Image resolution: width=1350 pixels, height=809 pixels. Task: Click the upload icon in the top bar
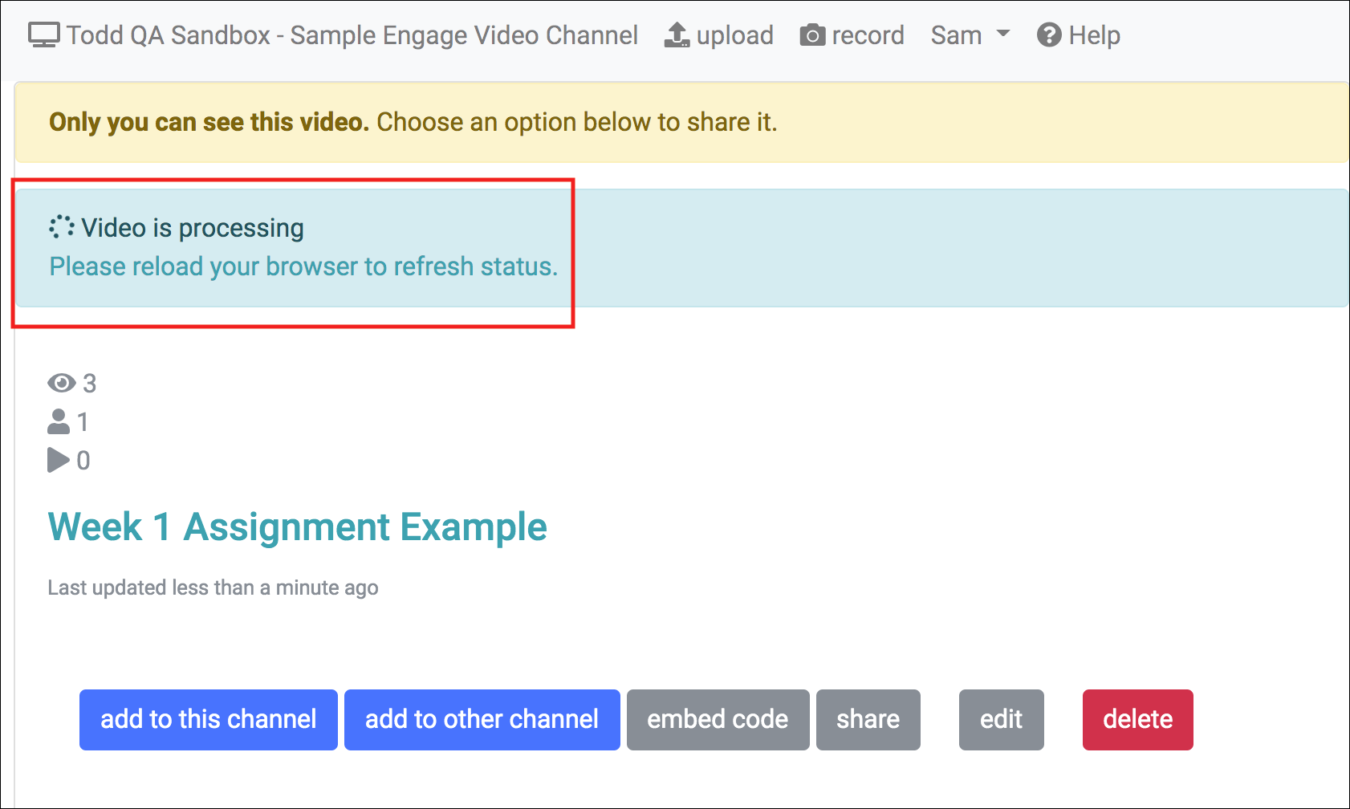pyautogui.click(x=677, y=34)
